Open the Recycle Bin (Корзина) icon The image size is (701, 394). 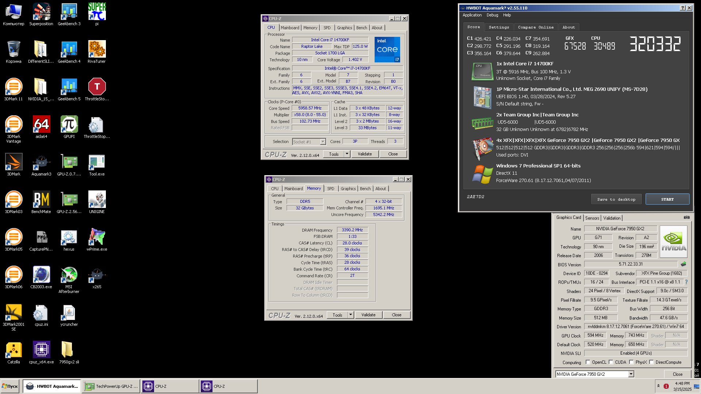tap(14, 52)
